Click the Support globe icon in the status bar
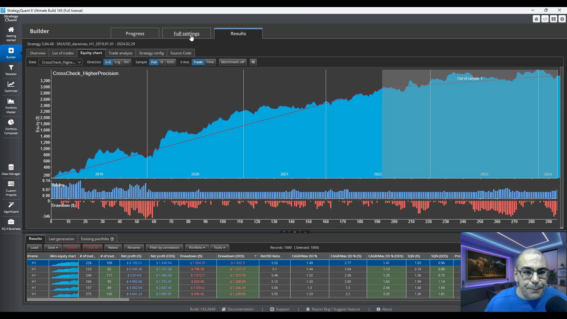The image size is (567, 319). (272, 309)
